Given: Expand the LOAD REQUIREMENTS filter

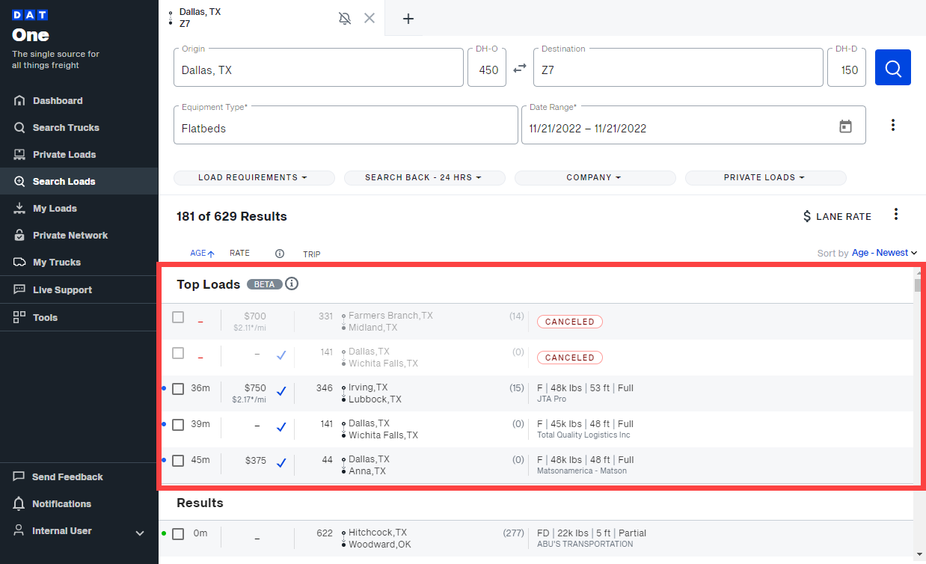Looking at the screenshot, I should [254, 177].
